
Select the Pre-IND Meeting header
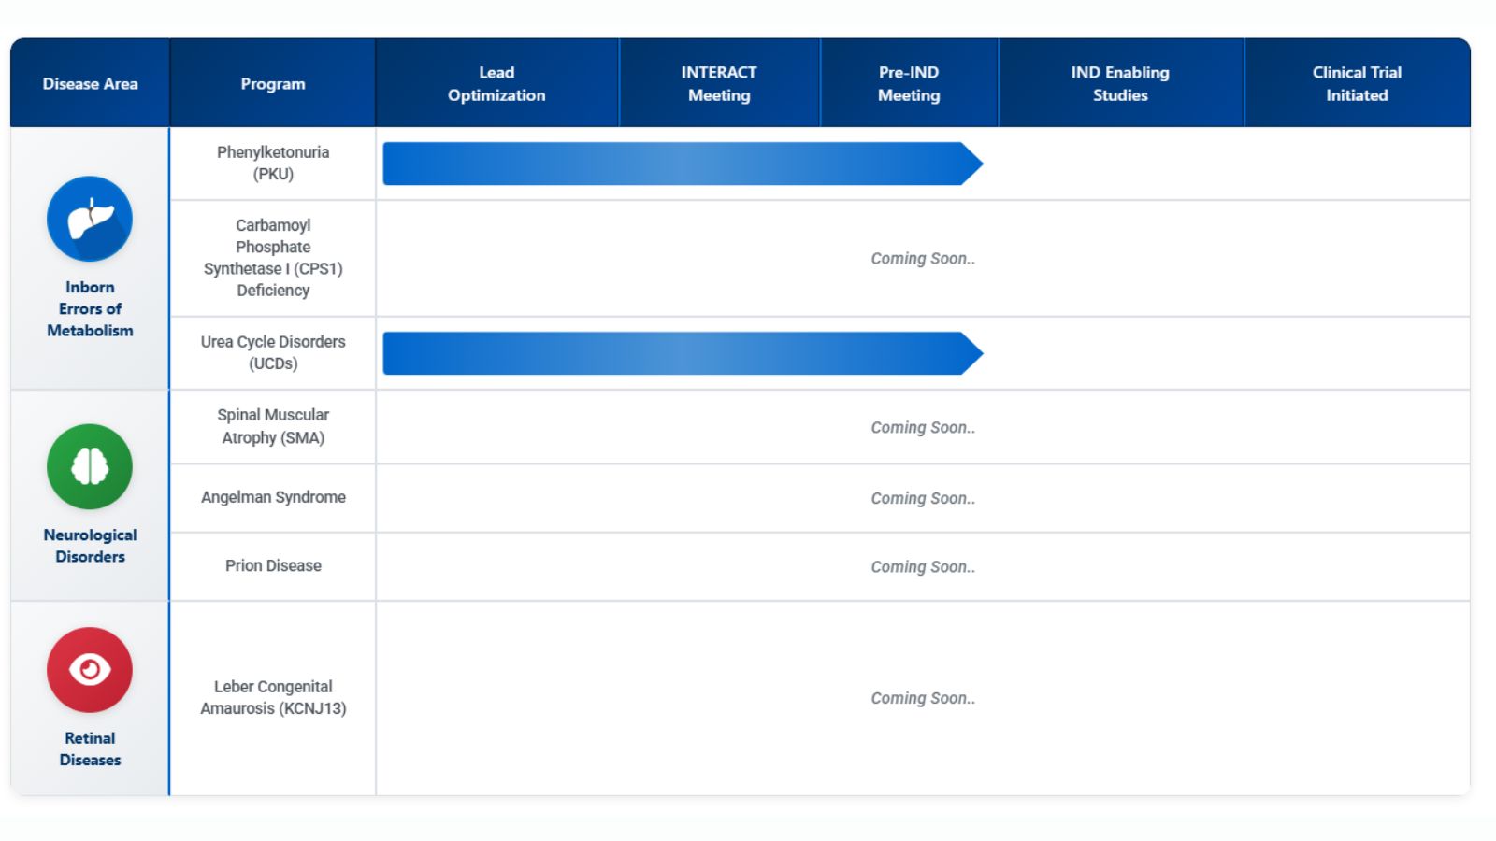tap(908, 83)
